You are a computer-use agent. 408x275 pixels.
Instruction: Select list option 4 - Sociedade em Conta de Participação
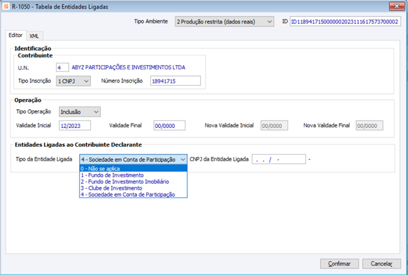point(133,195)
